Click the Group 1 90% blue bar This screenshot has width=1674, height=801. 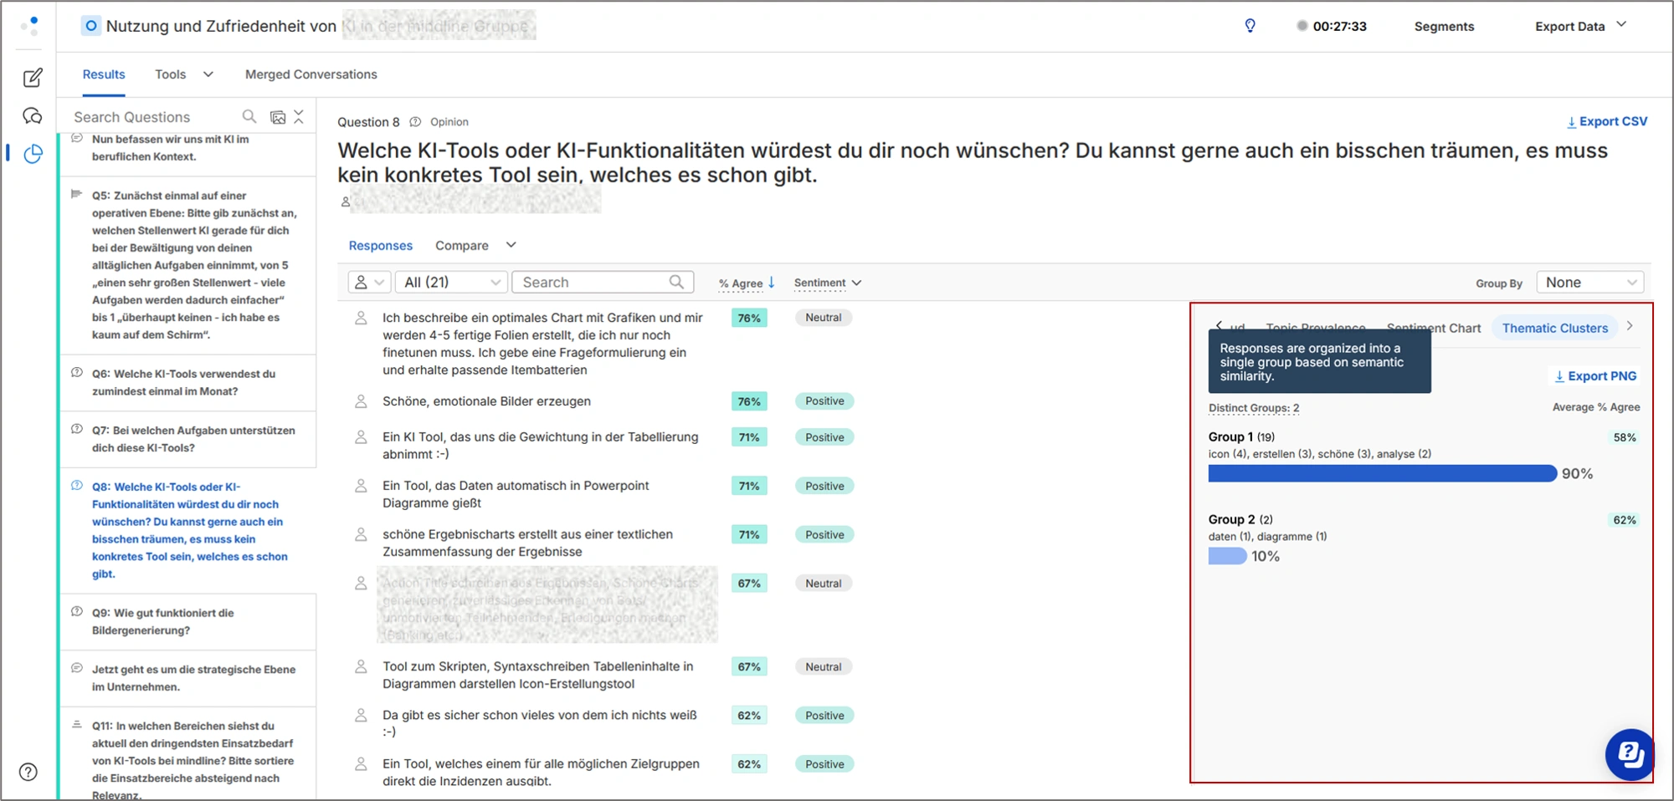[1381, 474]
